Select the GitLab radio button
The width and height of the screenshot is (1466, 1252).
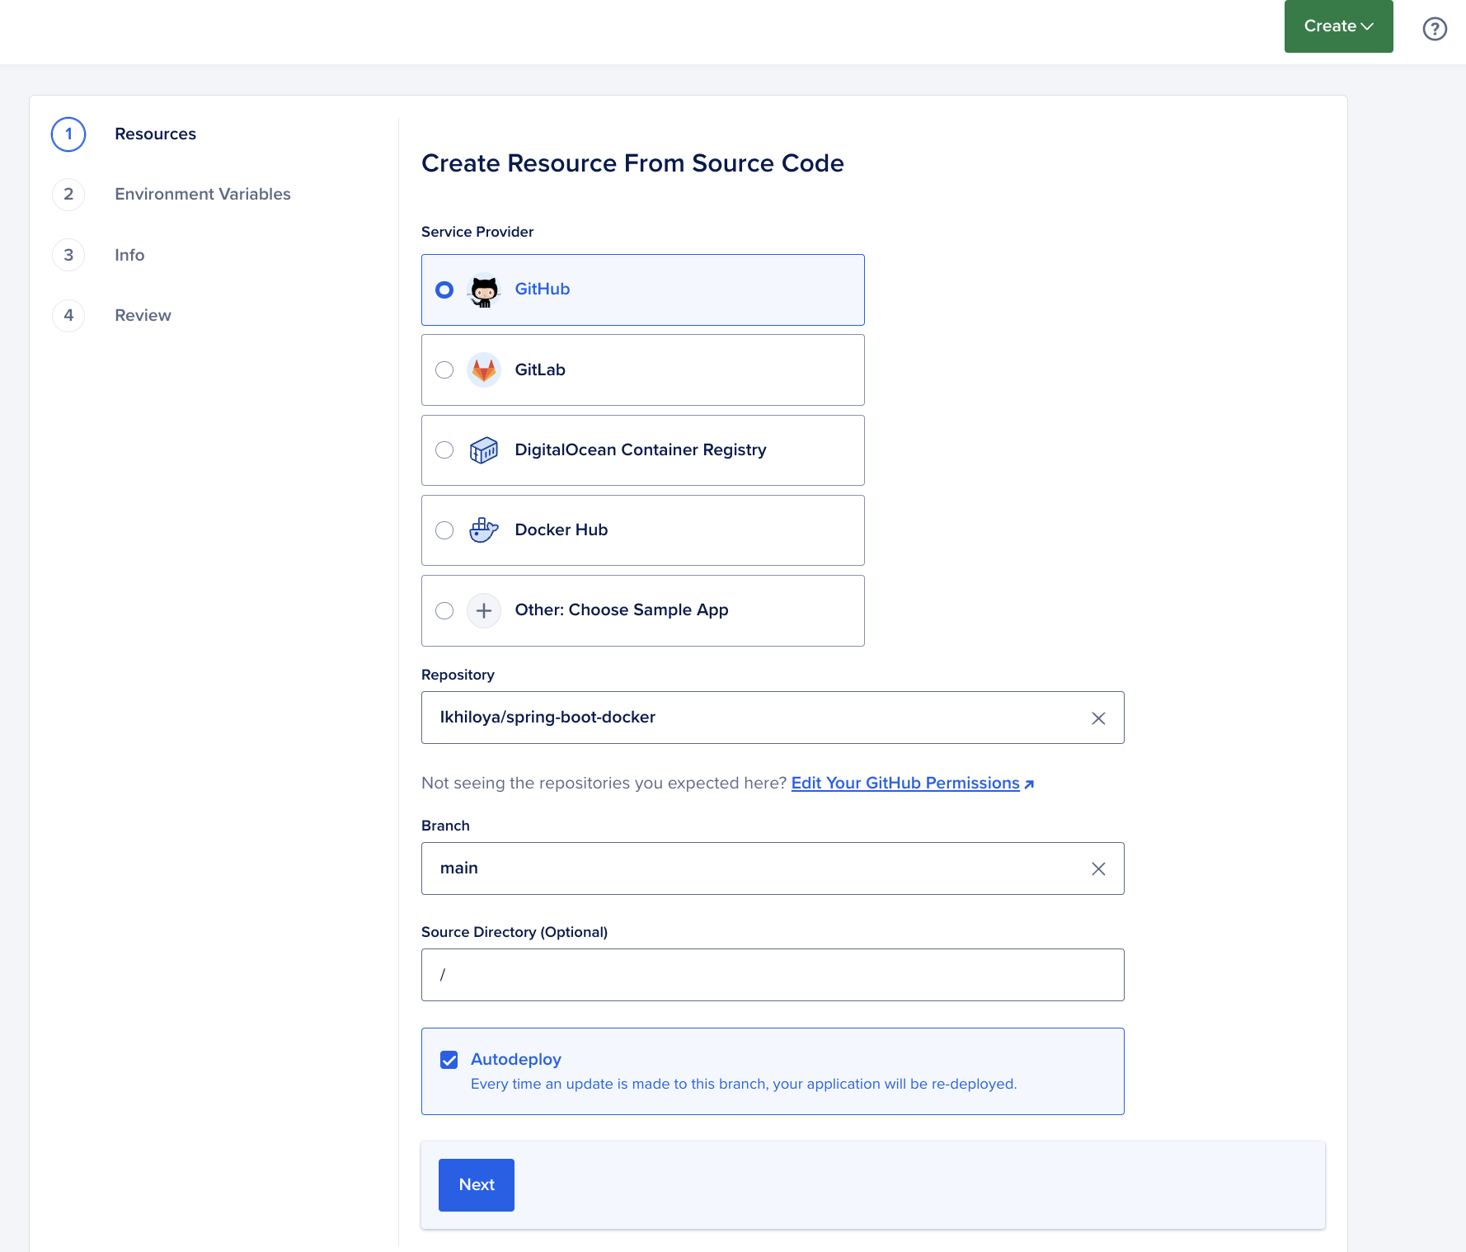(x=444, y=370)
